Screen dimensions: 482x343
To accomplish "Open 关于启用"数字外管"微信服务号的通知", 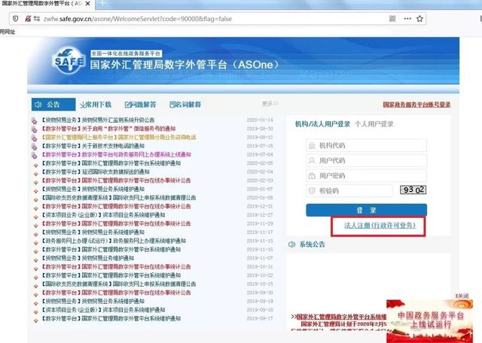I will pos(108,129).
